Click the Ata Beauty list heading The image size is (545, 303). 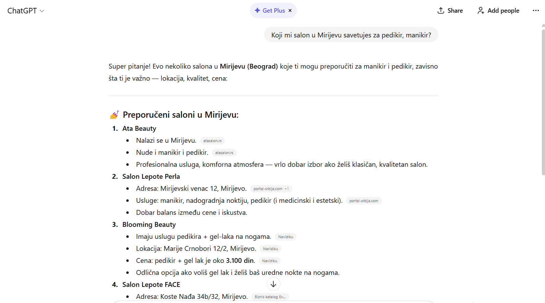pos(139,128)
